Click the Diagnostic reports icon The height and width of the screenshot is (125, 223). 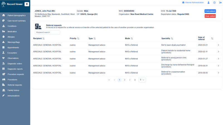3,69
